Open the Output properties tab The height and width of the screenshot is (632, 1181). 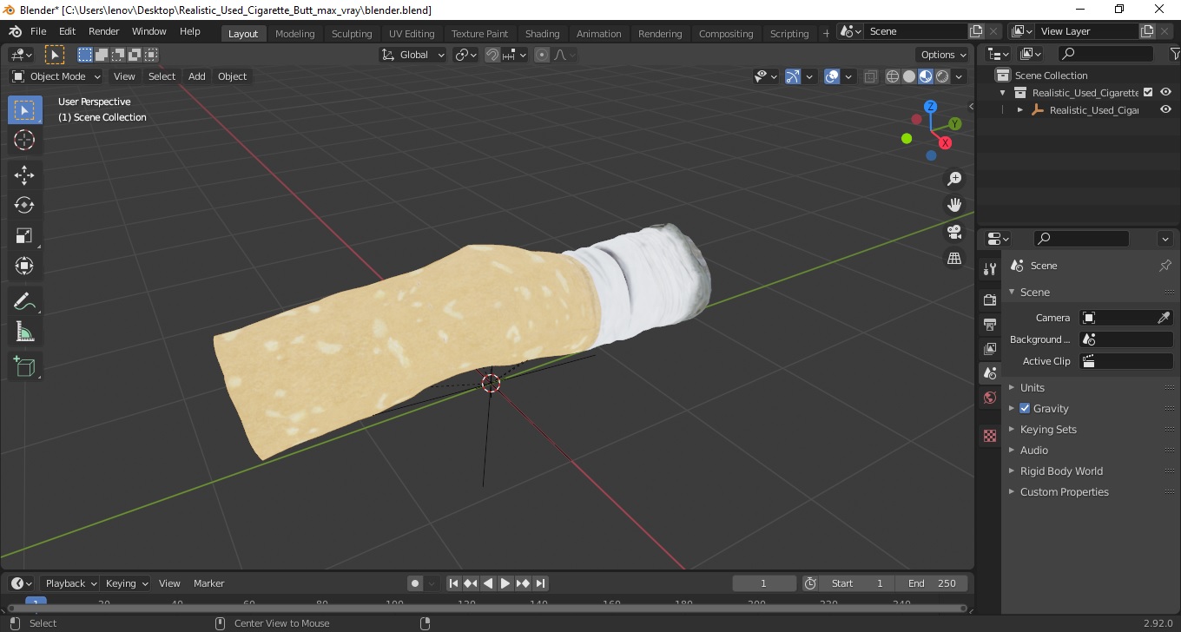pos(990,324)
